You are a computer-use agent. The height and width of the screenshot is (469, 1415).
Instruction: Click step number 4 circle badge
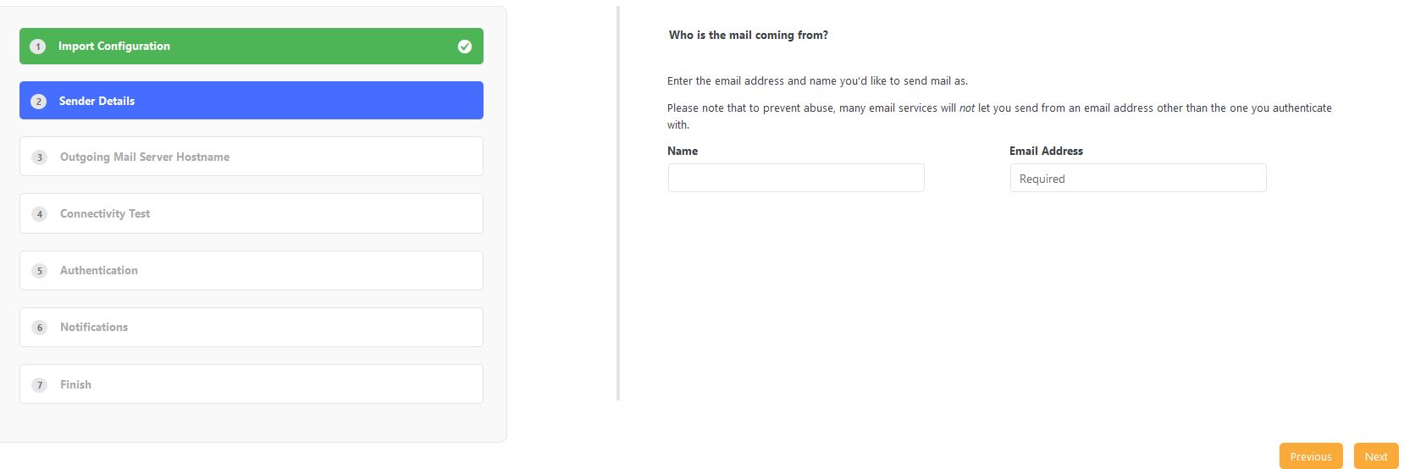coord(39,214)
